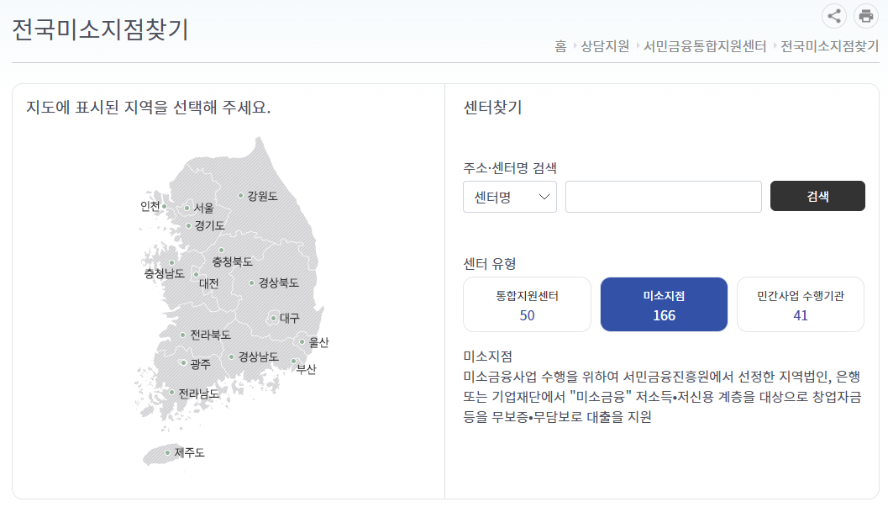This screenshot has width=888, height=507.
Task: Open the 센터명 search type dropdown
Action: point(509,196)
